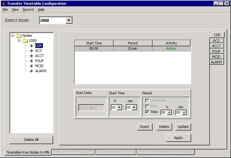Toggle the Immediate checkbox
Screen dimensions: 231x158
pyautogui.click(x=147, y=101)
